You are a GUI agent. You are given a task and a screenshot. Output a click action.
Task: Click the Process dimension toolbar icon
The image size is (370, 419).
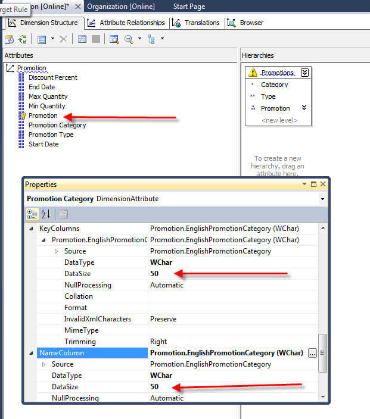click(22, 39)
